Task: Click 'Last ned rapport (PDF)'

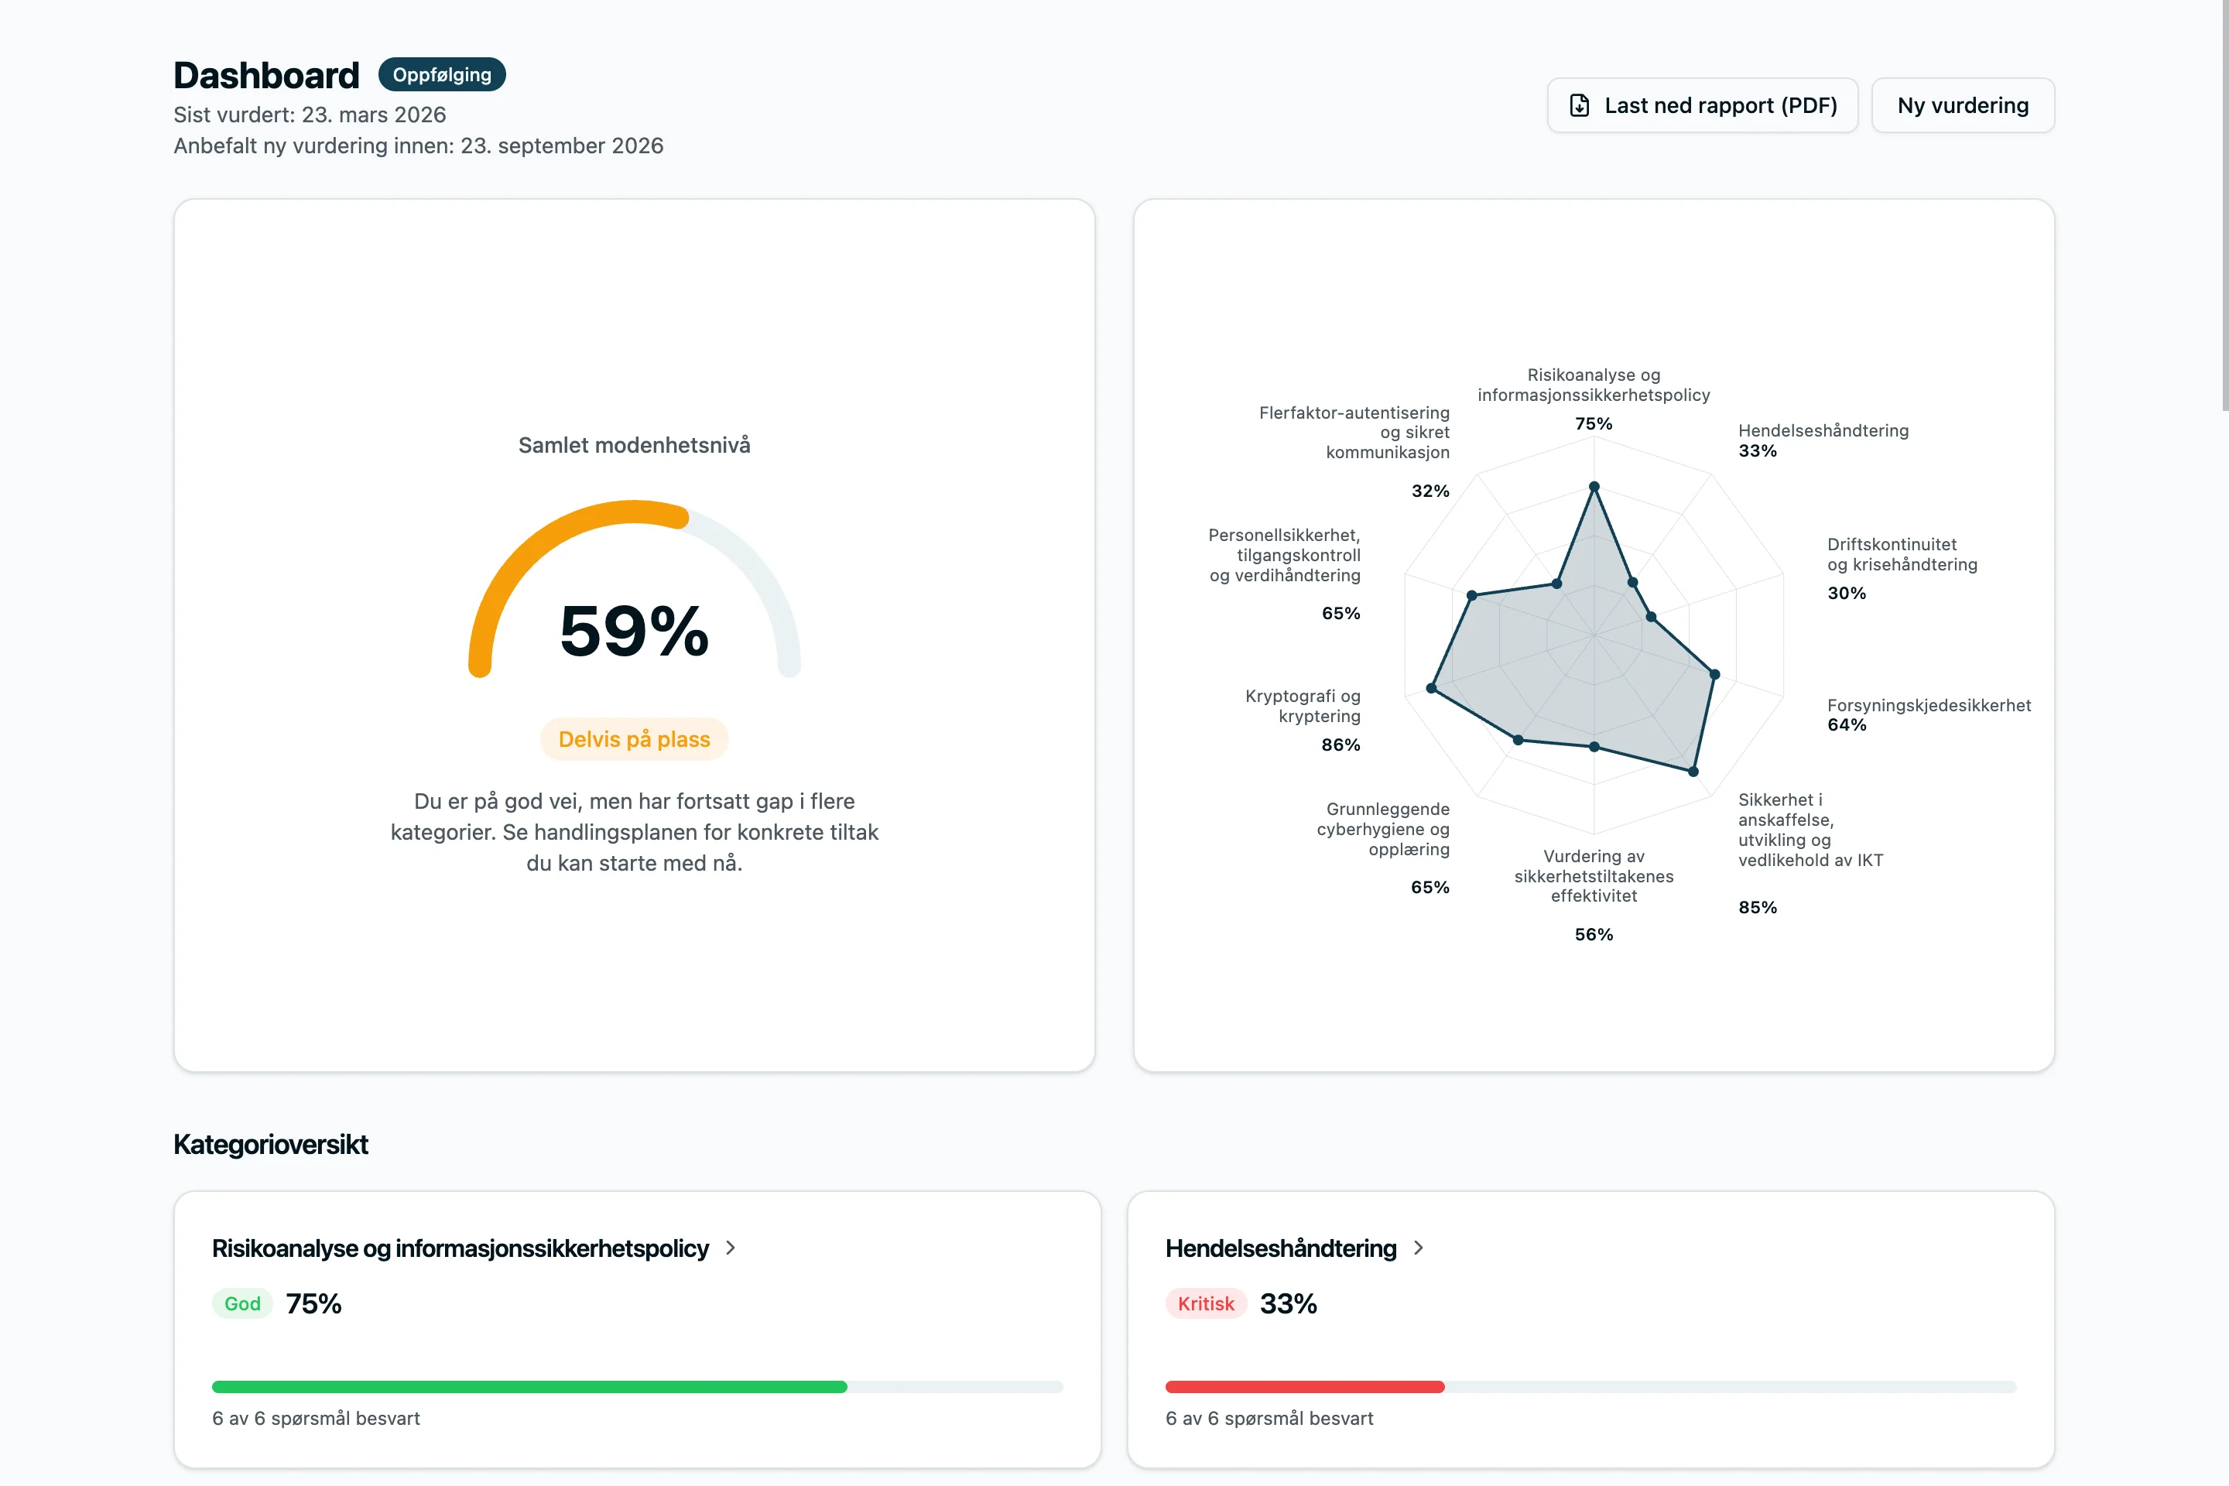Action: click(1702, 105)
